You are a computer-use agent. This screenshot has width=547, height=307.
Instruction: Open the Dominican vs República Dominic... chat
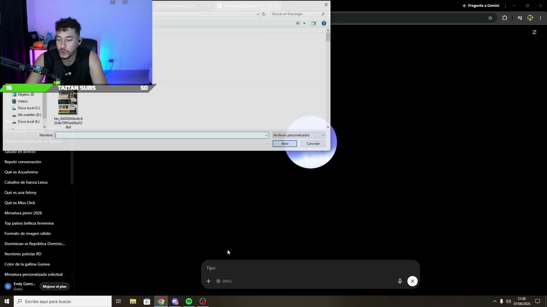(x=35, y=244)
